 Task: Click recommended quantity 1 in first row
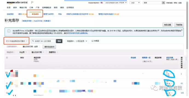[181, 74]
